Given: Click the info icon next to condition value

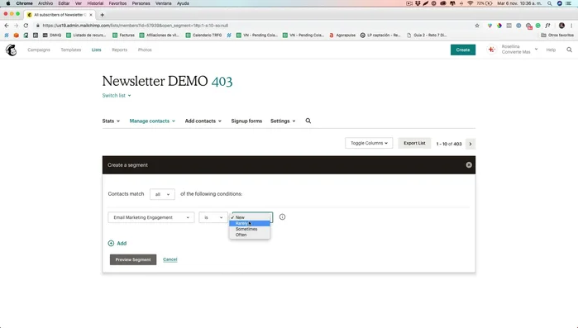Looking at the screenshot, I should click(x=282, y=216).
